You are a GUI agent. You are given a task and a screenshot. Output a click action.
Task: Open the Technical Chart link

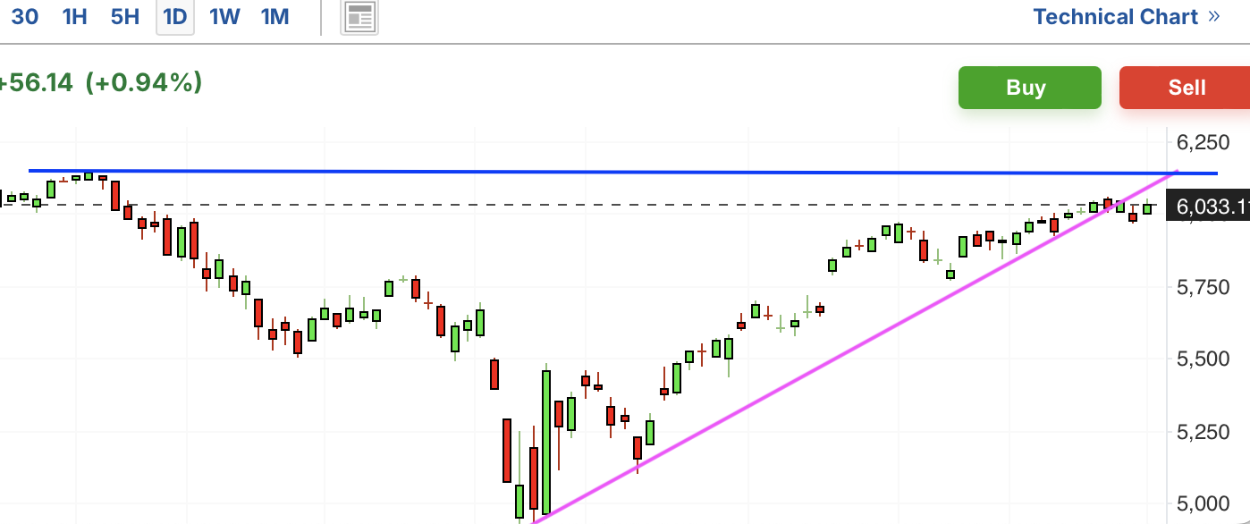point(1115,17)
